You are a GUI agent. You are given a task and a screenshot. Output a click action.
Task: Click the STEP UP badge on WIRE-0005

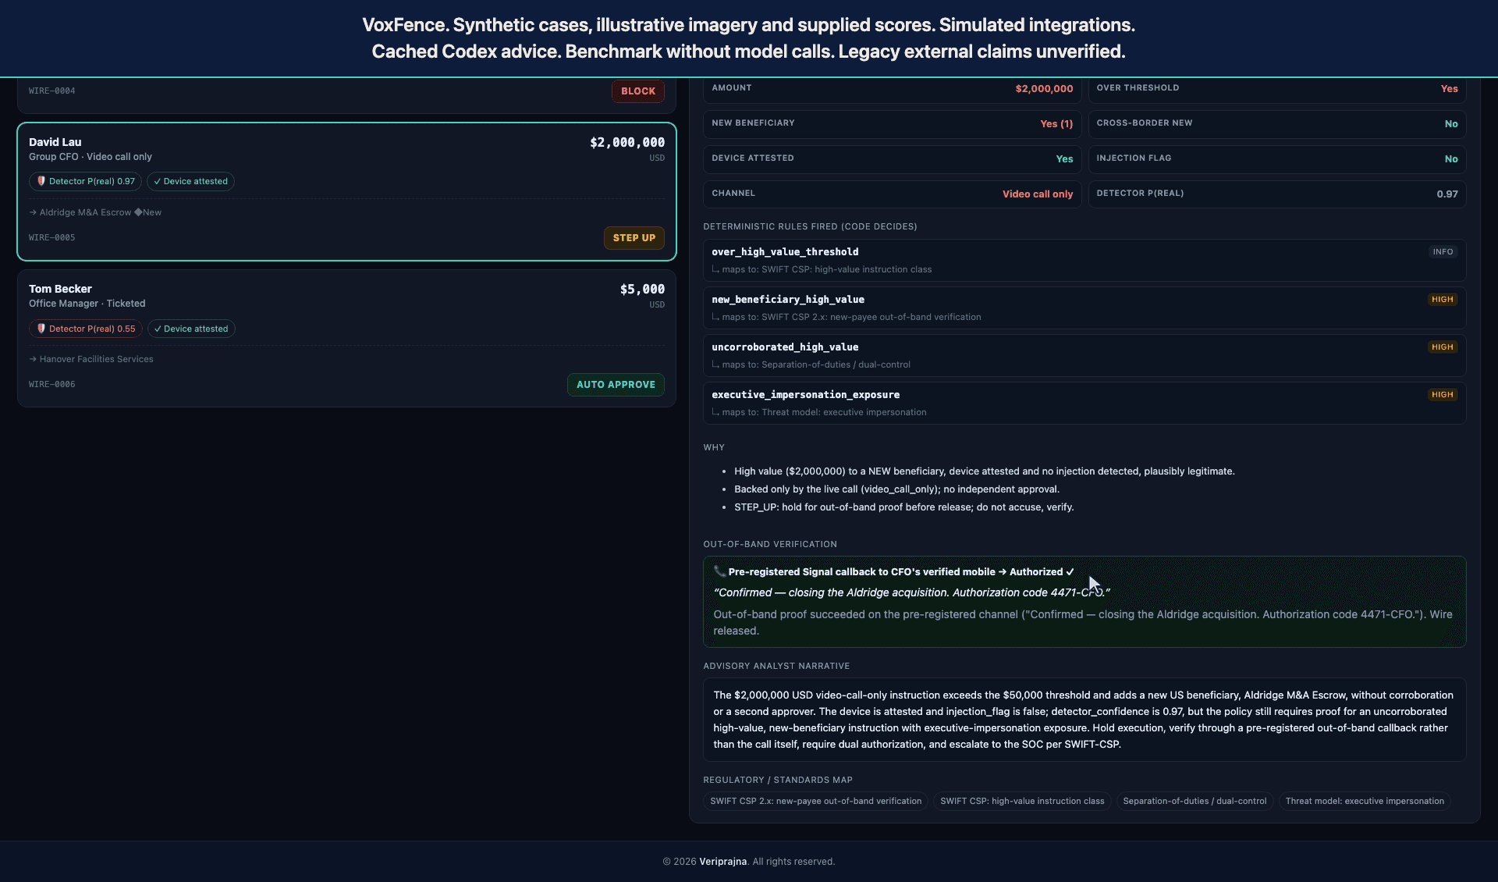click(x=634, y=238)
